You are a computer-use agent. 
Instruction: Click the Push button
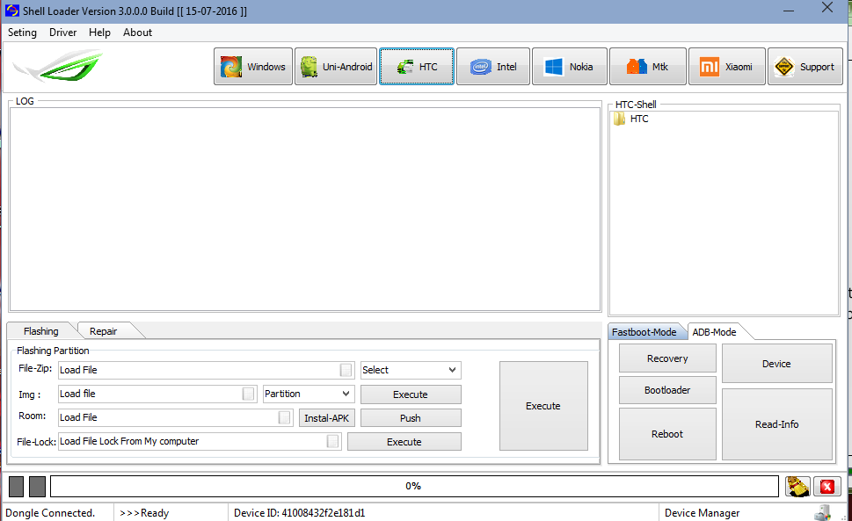click(411, 418)
